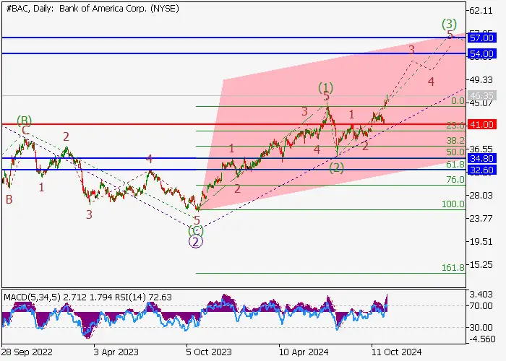Select the green (3) wave label

(449, 24)
